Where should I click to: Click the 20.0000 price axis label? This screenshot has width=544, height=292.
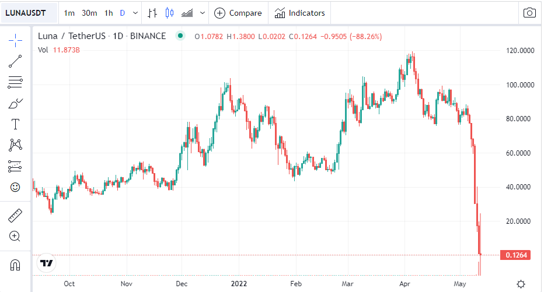tap(518, 221)
